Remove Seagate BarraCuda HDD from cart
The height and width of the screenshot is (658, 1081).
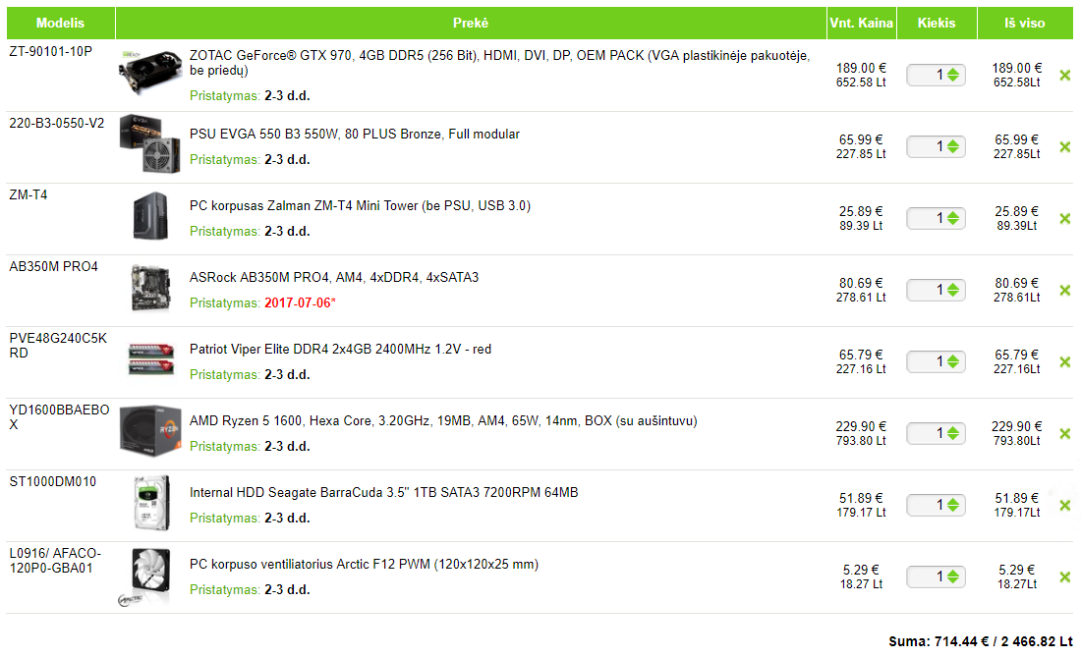(x=1065, y=505)
